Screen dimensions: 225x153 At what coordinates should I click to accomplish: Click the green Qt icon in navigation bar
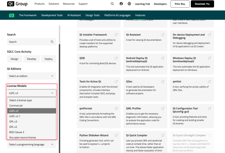point(12,15)
